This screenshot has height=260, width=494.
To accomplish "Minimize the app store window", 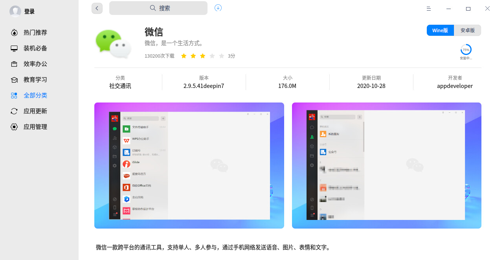I will point(448,9).
